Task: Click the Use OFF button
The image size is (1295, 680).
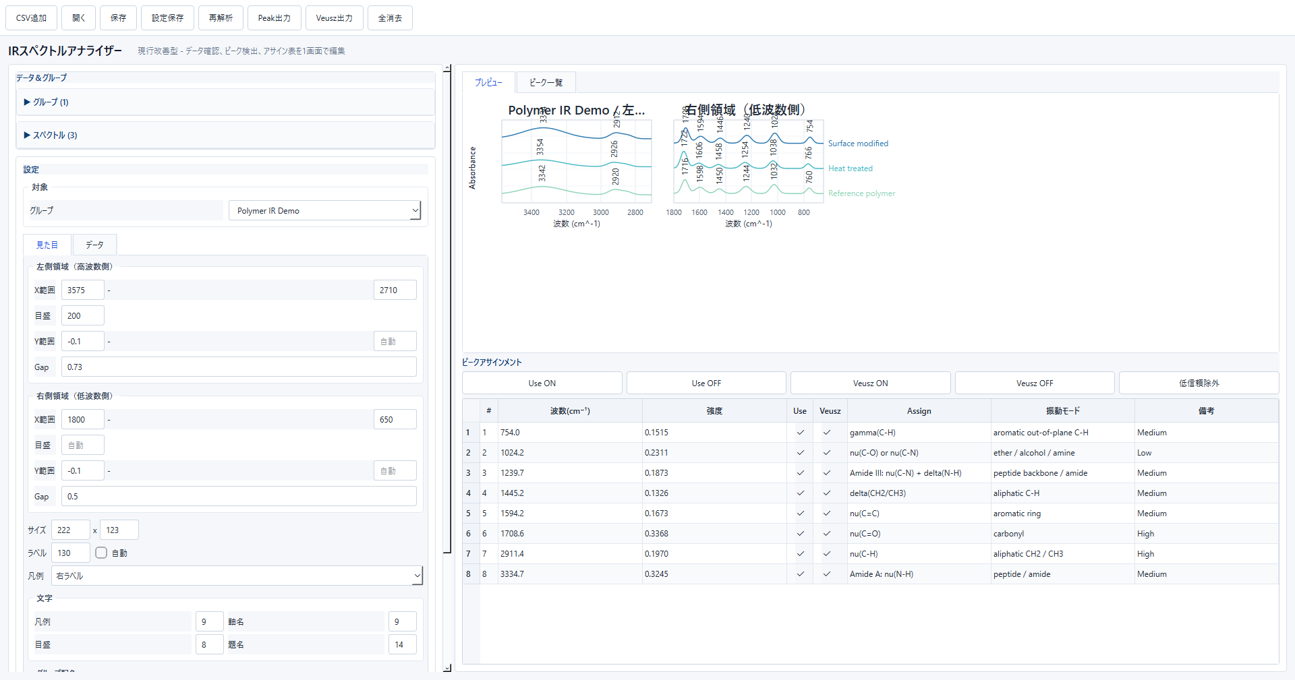Action: (x=706, y=383)
